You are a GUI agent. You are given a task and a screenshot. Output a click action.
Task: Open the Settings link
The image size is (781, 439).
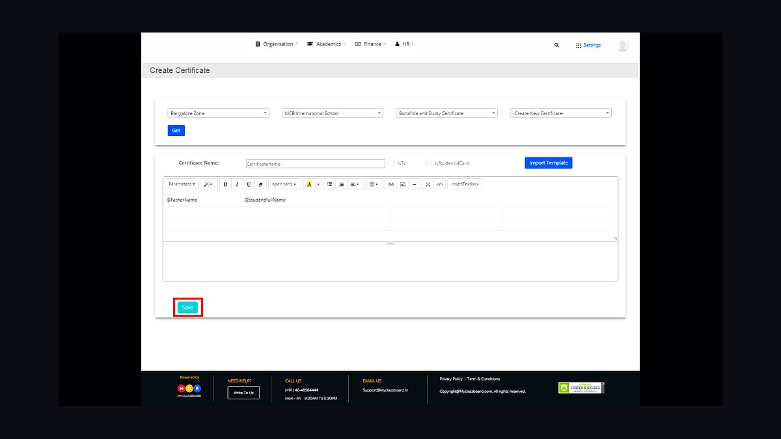point(588,46)
